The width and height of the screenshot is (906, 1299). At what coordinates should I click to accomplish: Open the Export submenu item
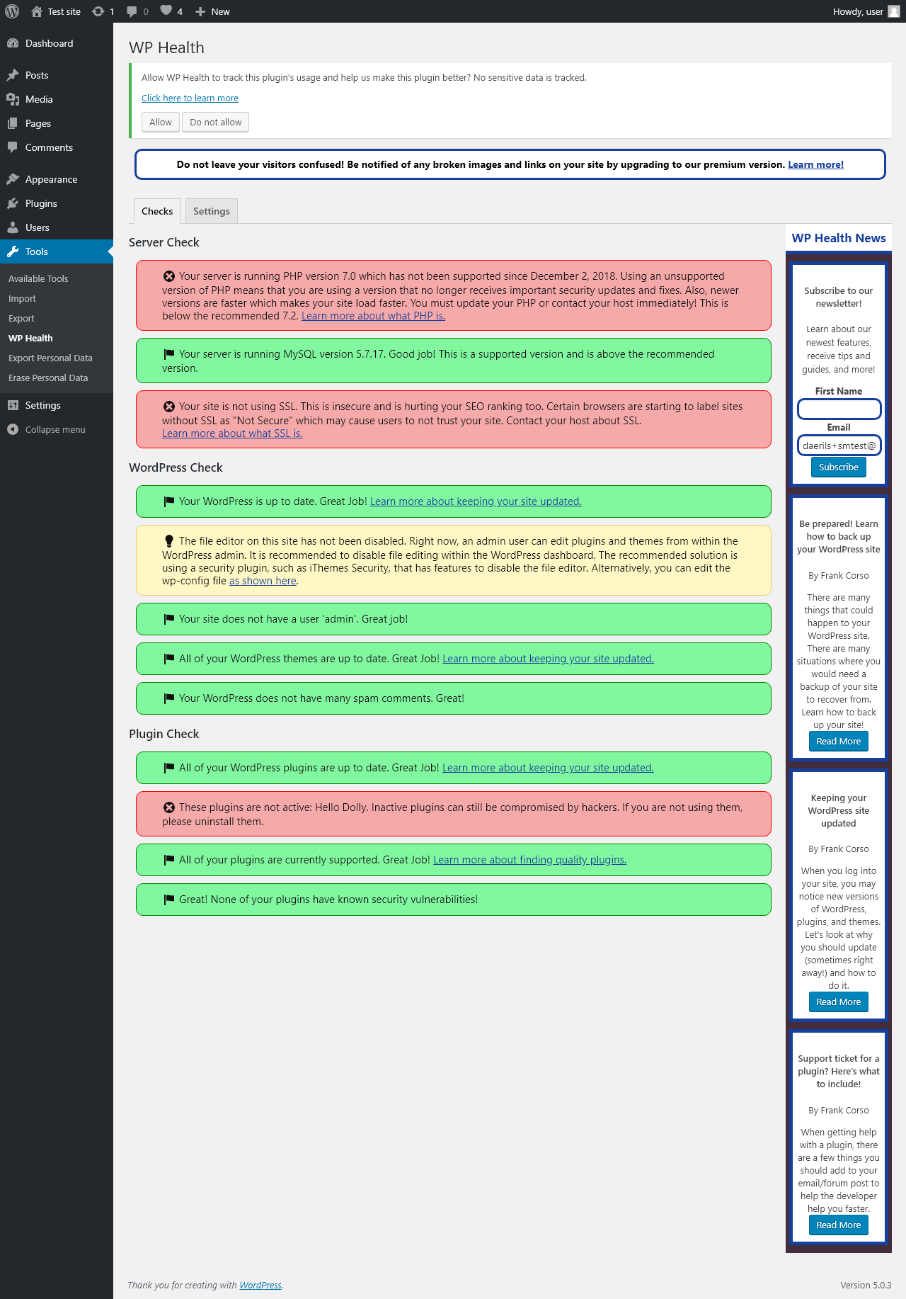[x=21, y=318]
